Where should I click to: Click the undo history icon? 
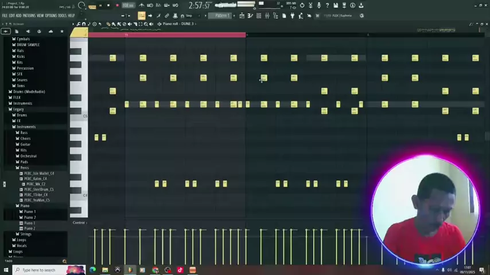coord(302,6)
